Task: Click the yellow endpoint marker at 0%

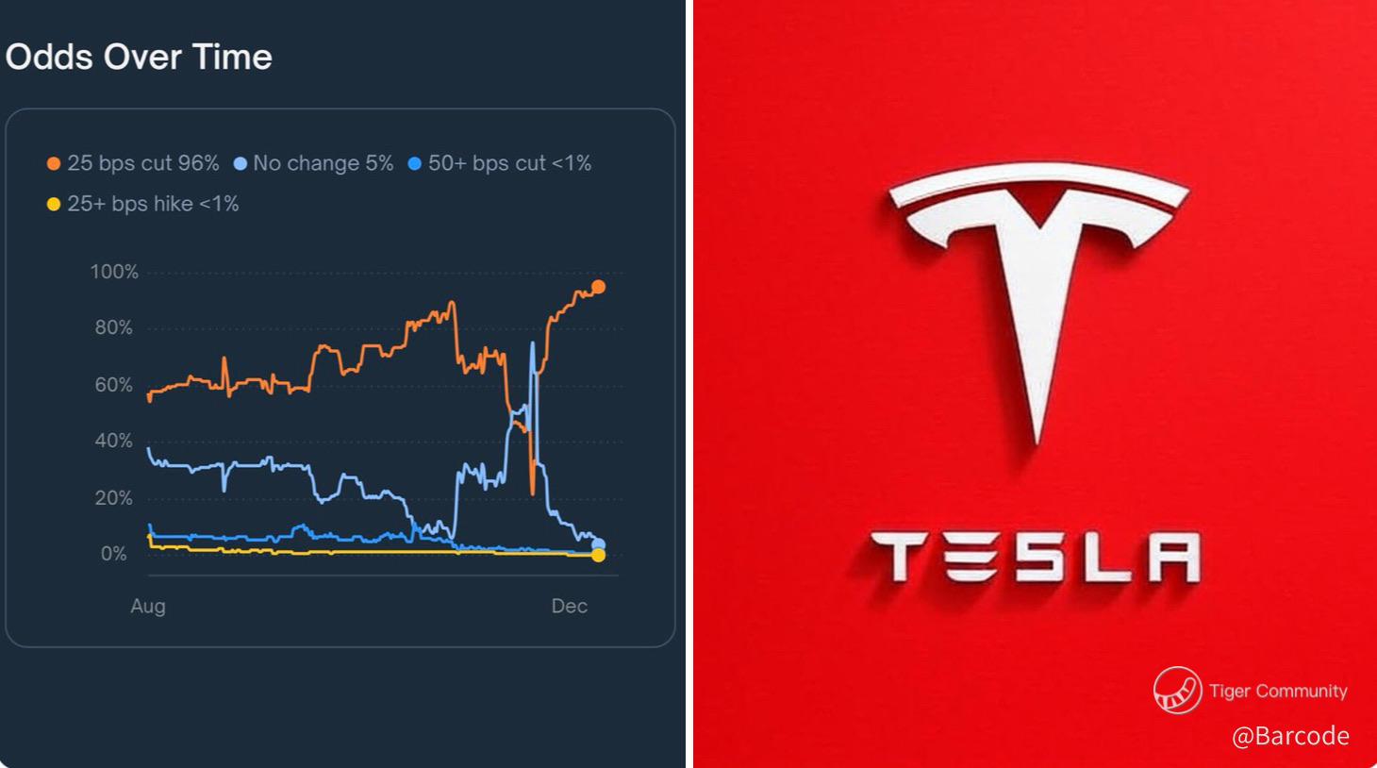Action: pyautogui.click(x=598, y=556)
